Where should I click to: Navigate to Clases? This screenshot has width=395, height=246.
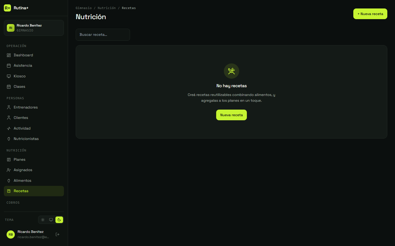[34, 87]
